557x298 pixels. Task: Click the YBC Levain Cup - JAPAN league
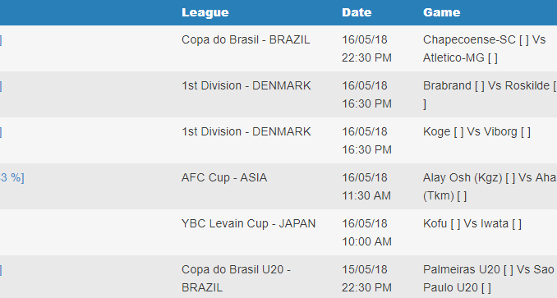pos(248,223)
